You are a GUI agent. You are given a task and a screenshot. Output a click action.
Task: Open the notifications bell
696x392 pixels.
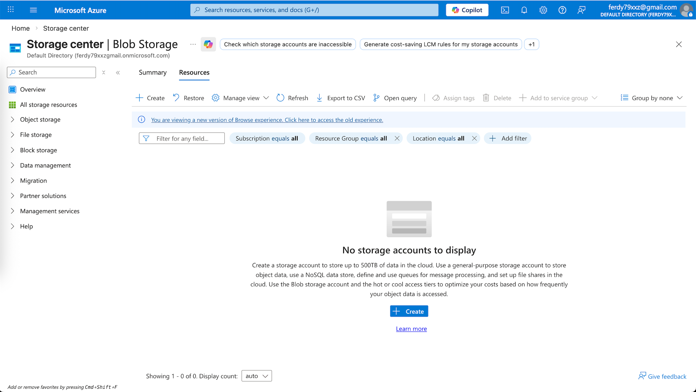(x=524, y=10)
